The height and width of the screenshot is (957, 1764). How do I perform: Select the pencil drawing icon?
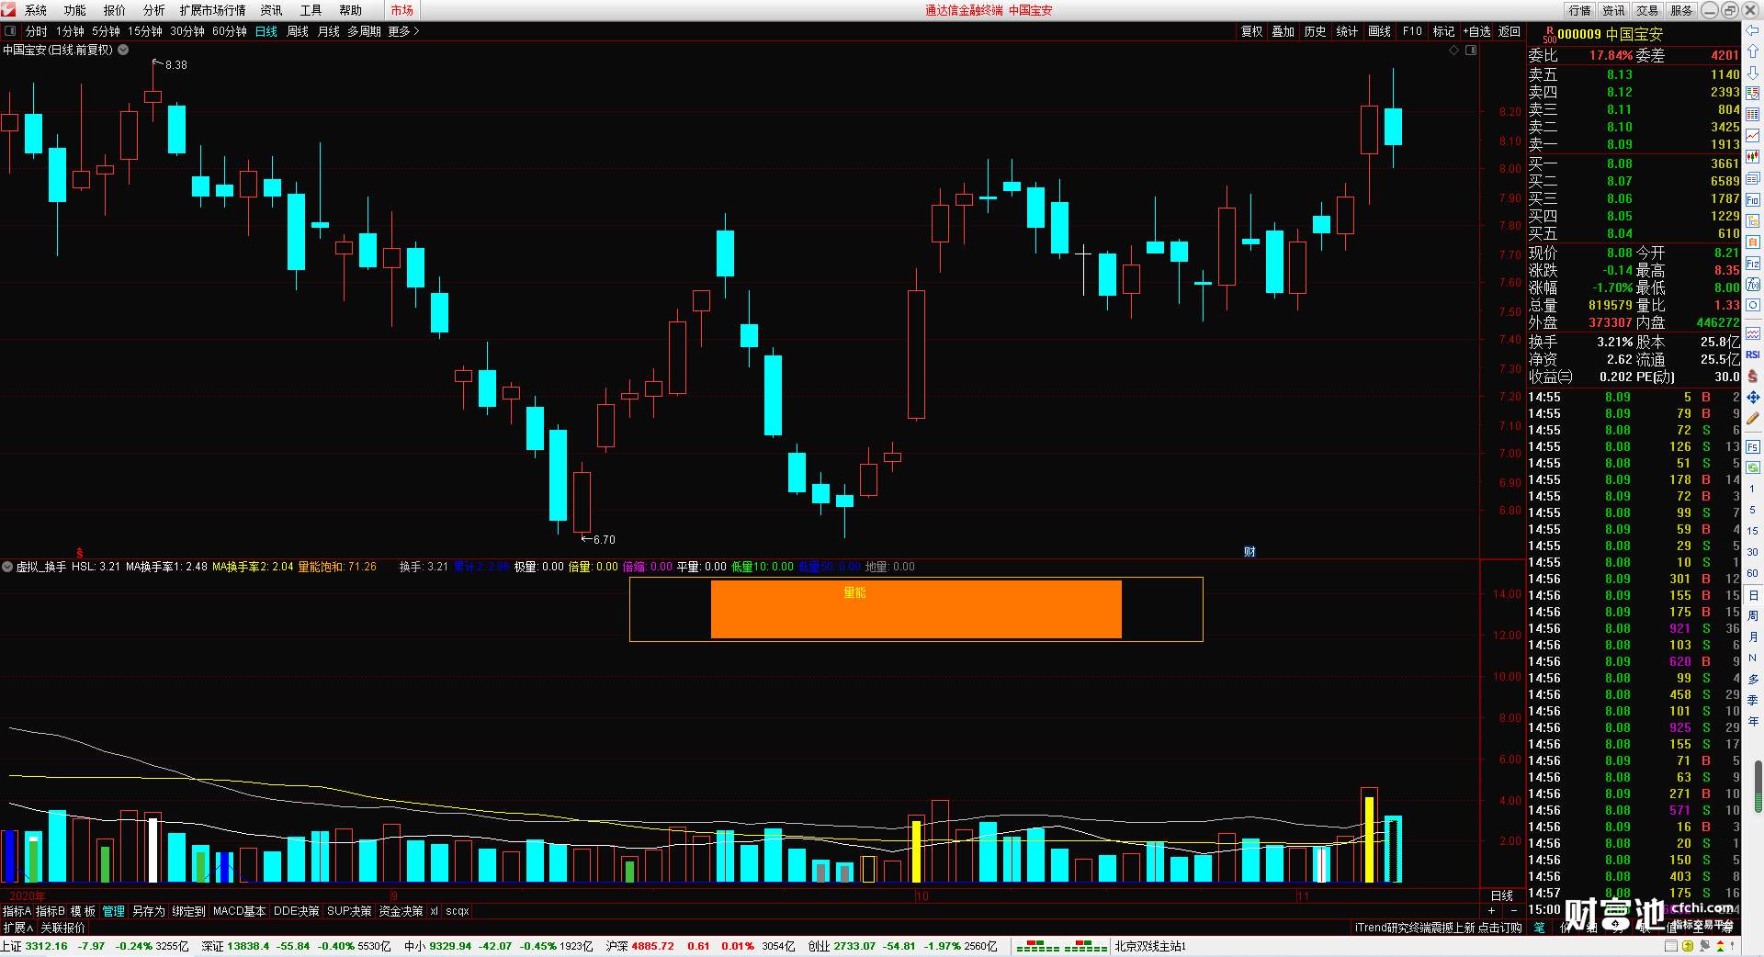(1753, 419)
